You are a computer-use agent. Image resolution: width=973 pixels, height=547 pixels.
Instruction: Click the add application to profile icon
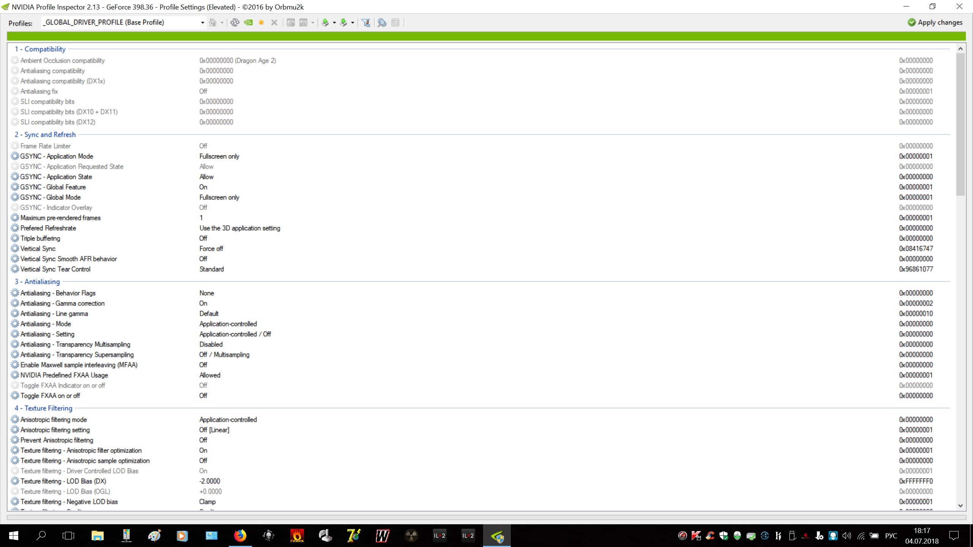(x=291, y=23)
